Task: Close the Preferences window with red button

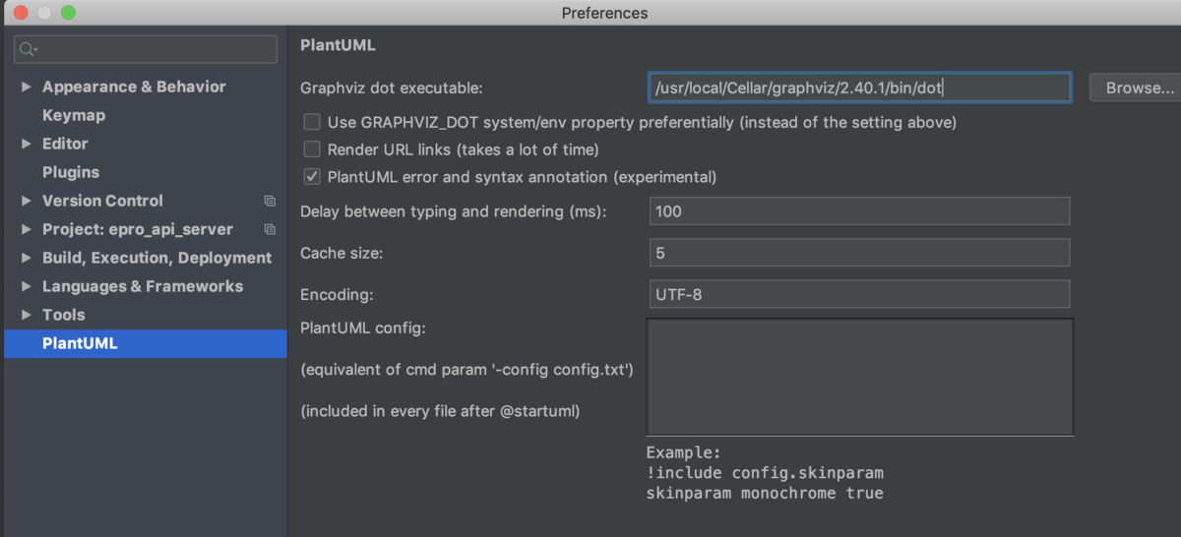Action: click(x=21, y=13)
